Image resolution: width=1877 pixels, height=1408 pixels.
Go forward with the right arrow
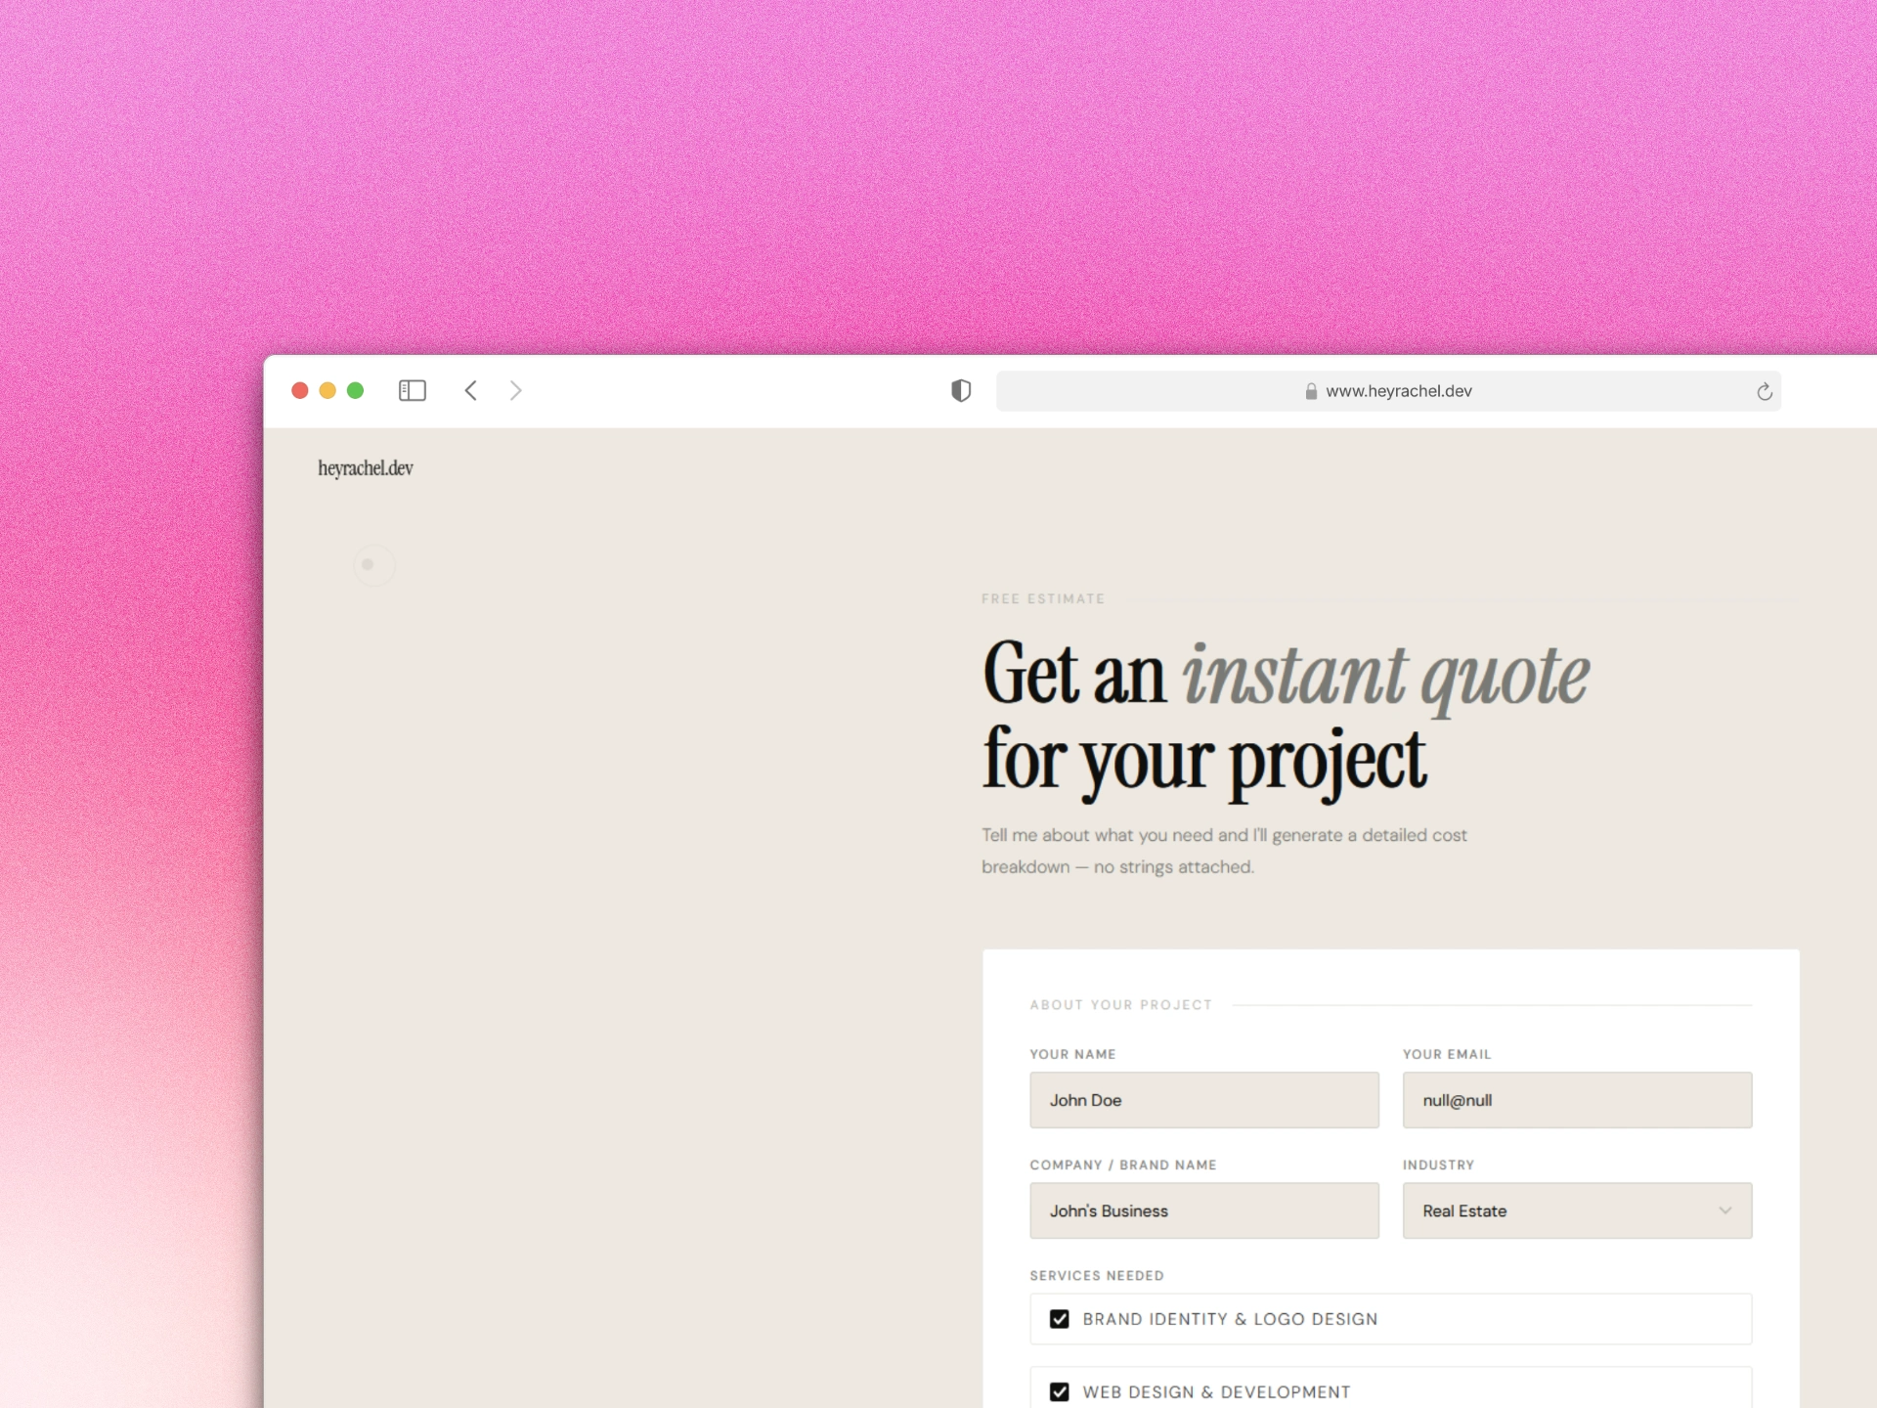click(516, 391)
